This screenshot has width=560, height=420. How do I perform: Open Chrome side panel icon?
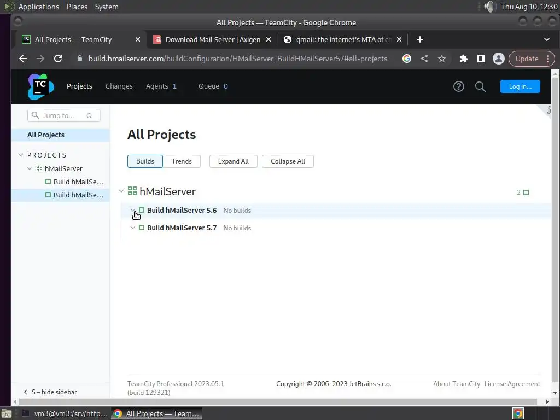coord(481,59)
